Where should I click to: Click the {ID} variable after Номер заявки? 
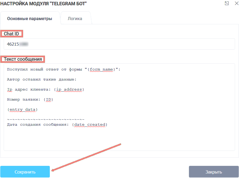pyautogui.click(x=48, y=100)
